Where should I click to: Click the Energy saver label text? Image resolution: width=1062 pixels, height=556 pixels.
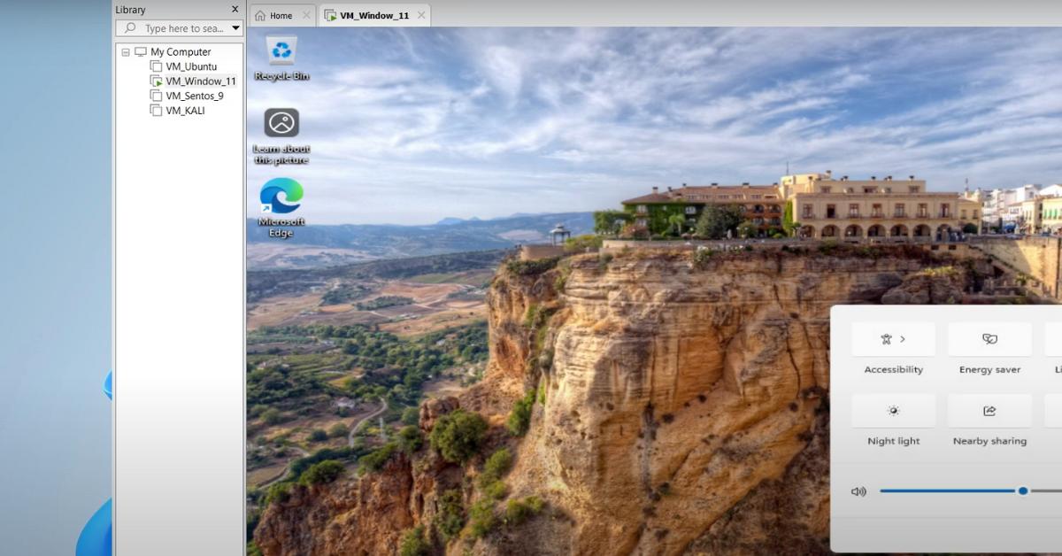point(989,370)
